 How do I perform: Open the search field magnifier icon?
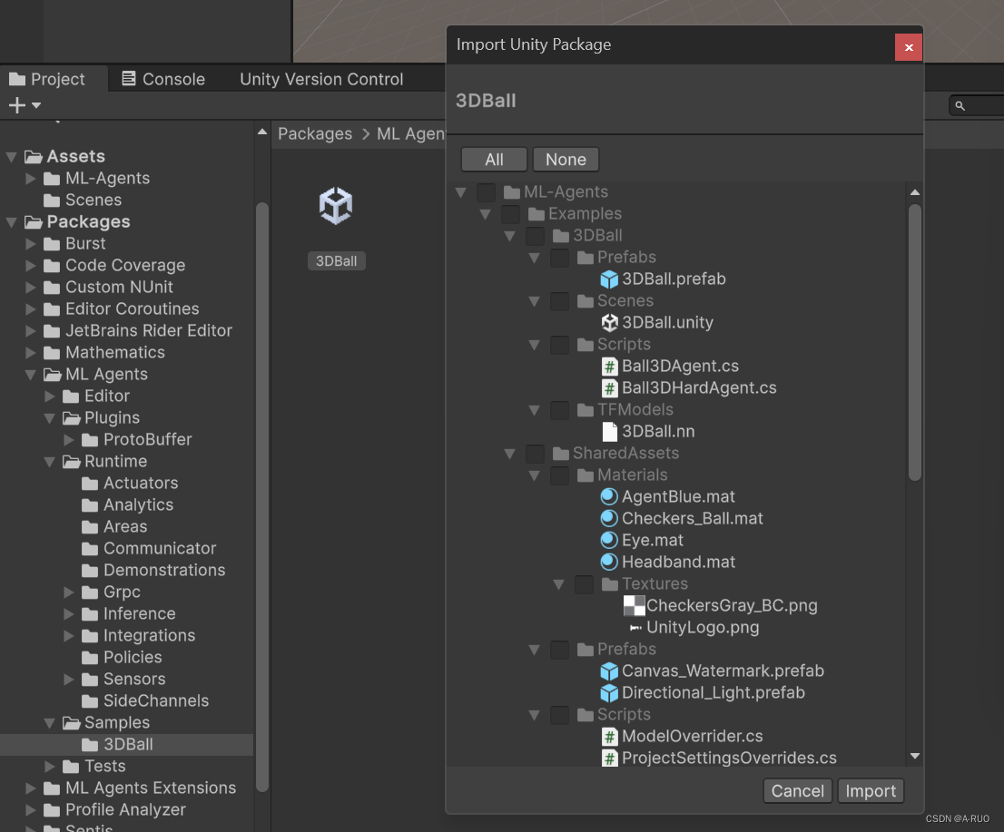point(960,105)
